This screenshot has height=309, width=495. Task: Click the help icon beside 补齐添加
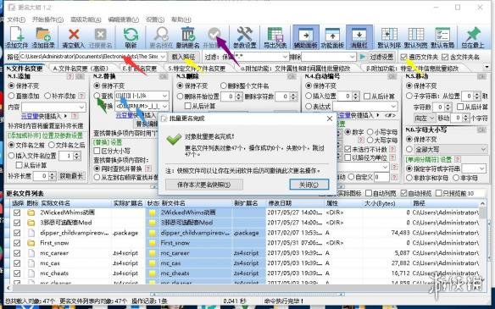click(81, 96)
